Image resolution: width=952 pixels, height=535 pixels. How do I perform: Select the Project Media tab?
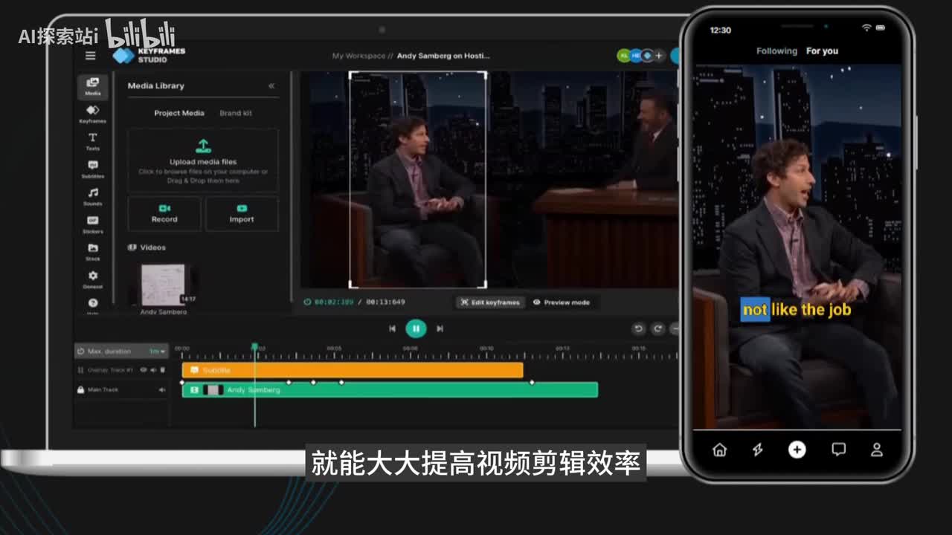[178, 113]
